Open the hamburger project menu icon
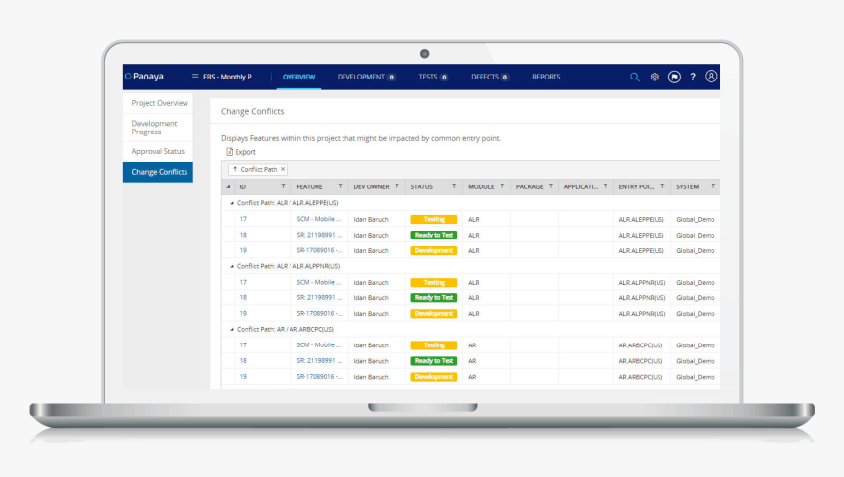844x477 pixels. point(195,77)
